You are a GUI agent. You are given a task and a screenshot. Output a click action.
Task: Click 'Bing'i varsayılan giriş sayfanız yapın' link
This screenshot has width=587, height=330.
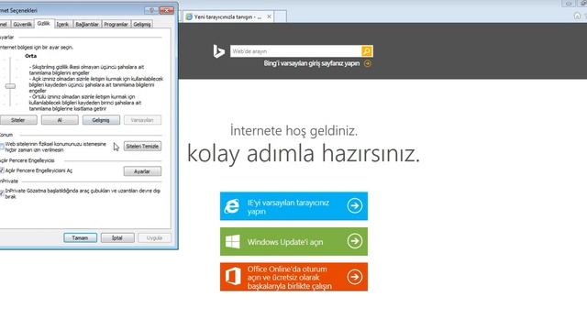[x=312, y=63]
